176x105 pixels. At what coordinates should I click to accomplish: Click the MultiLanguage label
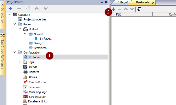38,92
